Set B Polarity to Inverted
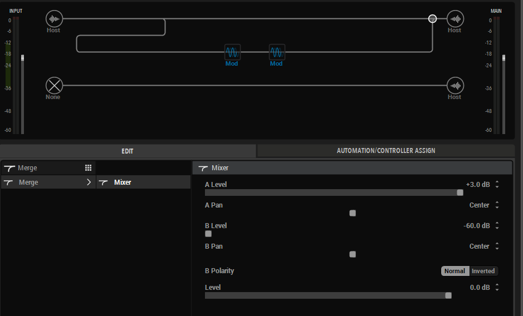 tap(483, 271)
